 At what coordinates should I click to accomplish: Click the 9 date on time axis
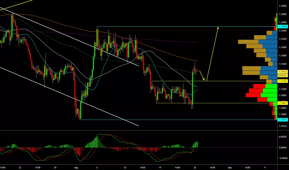[x=265, y=168]
